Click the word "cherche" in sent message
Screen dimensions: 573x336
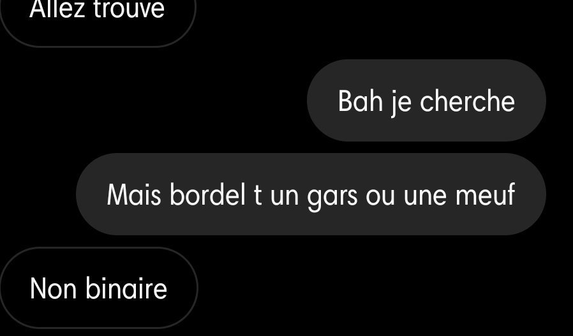point(467,101)
